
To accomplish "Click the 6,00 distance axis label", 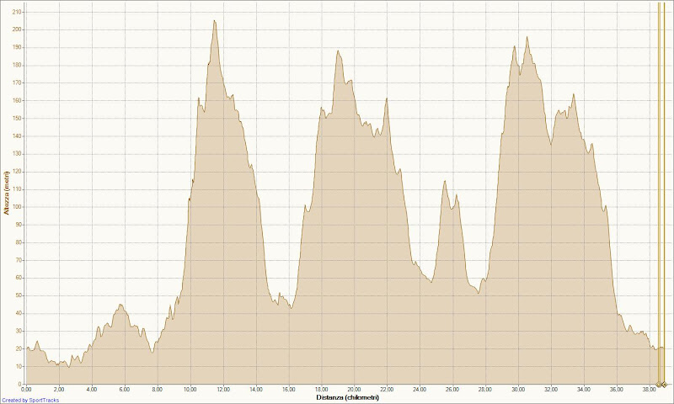I will (x=124, y=390).
